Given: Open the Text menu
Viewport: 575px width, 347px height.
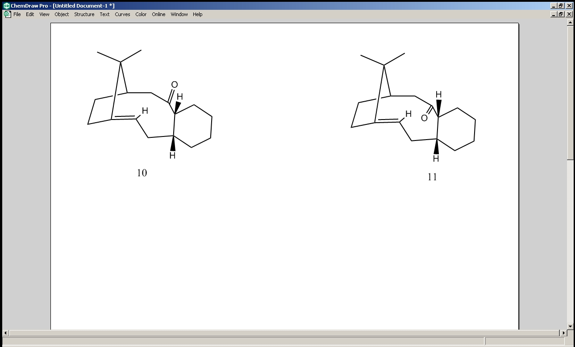Looking at the screenshot, I should coord(104,14).
